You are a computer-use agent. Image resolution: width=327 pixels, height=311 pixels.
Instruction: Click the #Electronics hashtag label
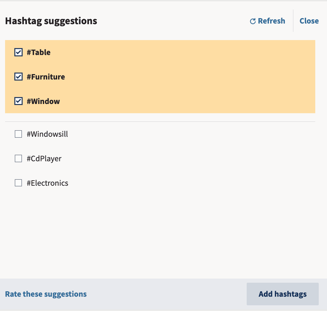[47, 183]
